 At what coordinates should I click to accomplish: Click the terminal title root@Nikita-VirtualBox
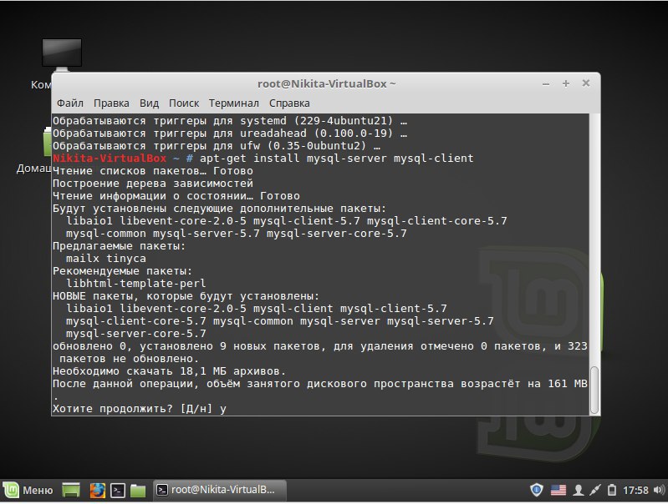[x=327, y=83]
